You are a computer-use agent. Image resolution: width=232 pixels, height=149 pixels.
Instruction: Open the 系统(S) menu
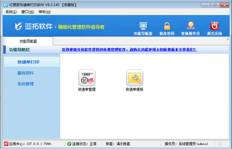coord(11,12)
